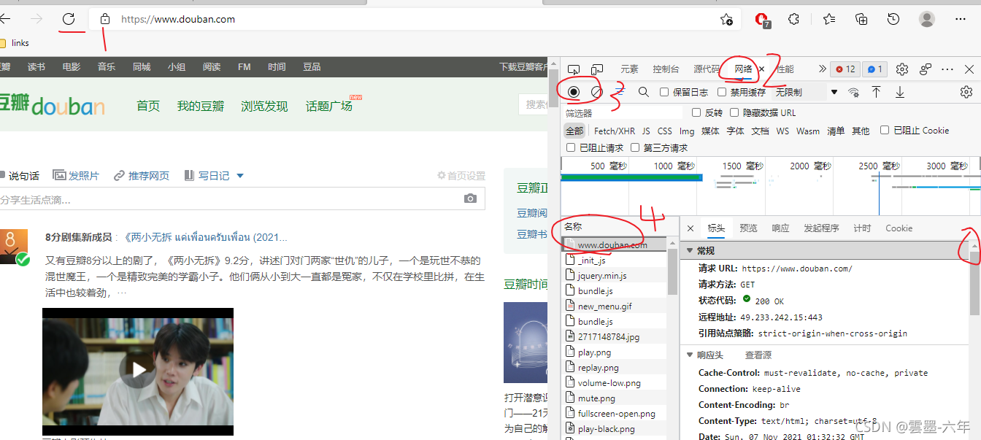981x440 pixels.
Task: Show more DevTools tabs chevron
Action: 823,69
